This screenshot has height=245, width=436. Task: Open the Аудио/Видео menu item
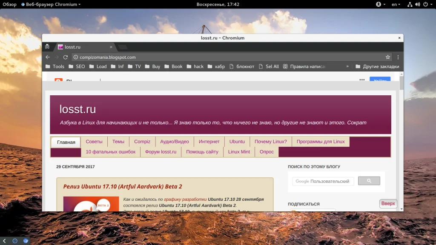[174, 142]
